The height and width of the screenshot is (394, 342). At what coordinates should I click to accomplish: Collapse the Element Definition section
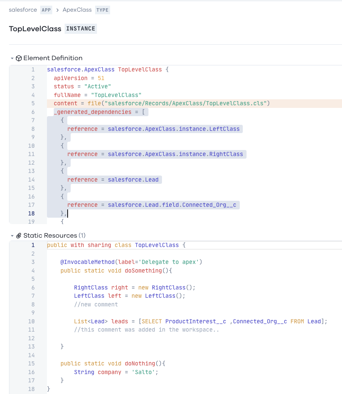click(x=12, y=58)
